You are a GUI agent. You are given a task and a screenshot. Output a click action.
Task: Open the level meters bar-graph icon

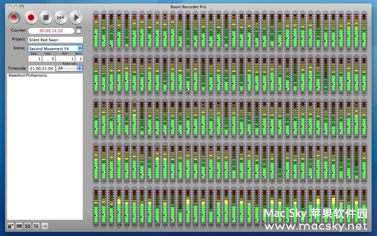coord(45,226)
